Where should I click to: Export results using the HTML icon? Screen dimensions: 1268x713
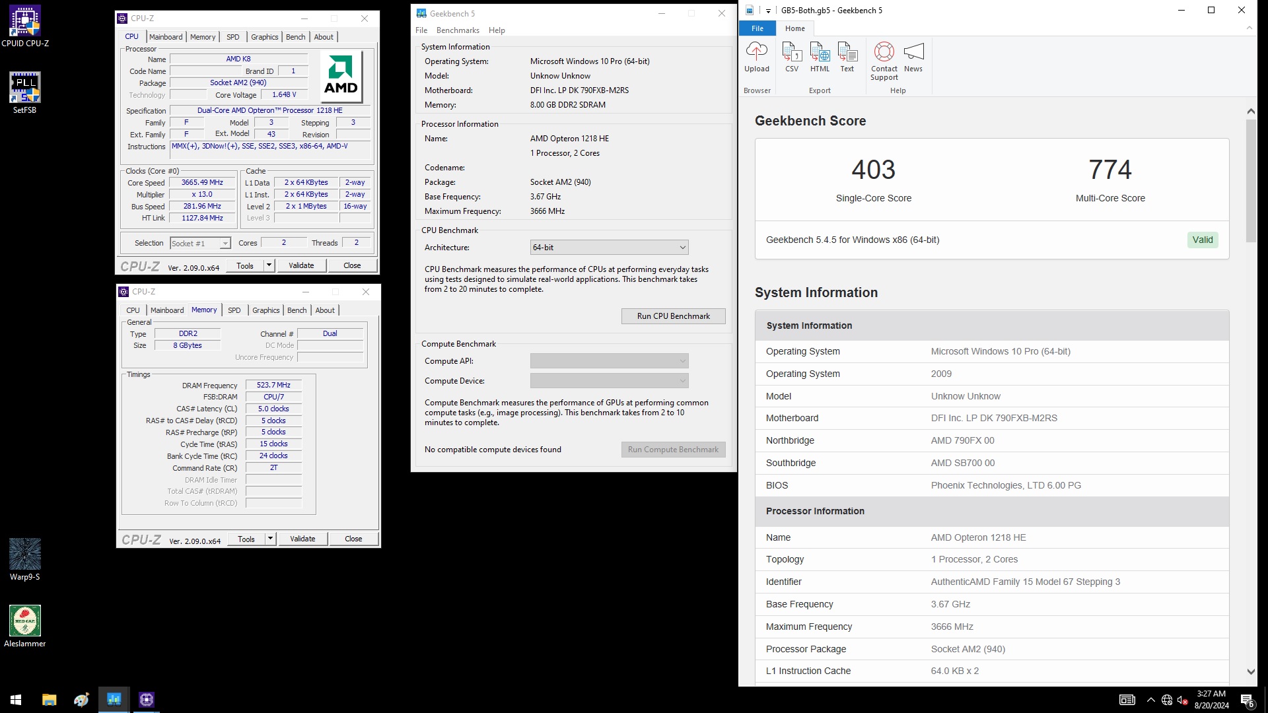coord(820,57)
